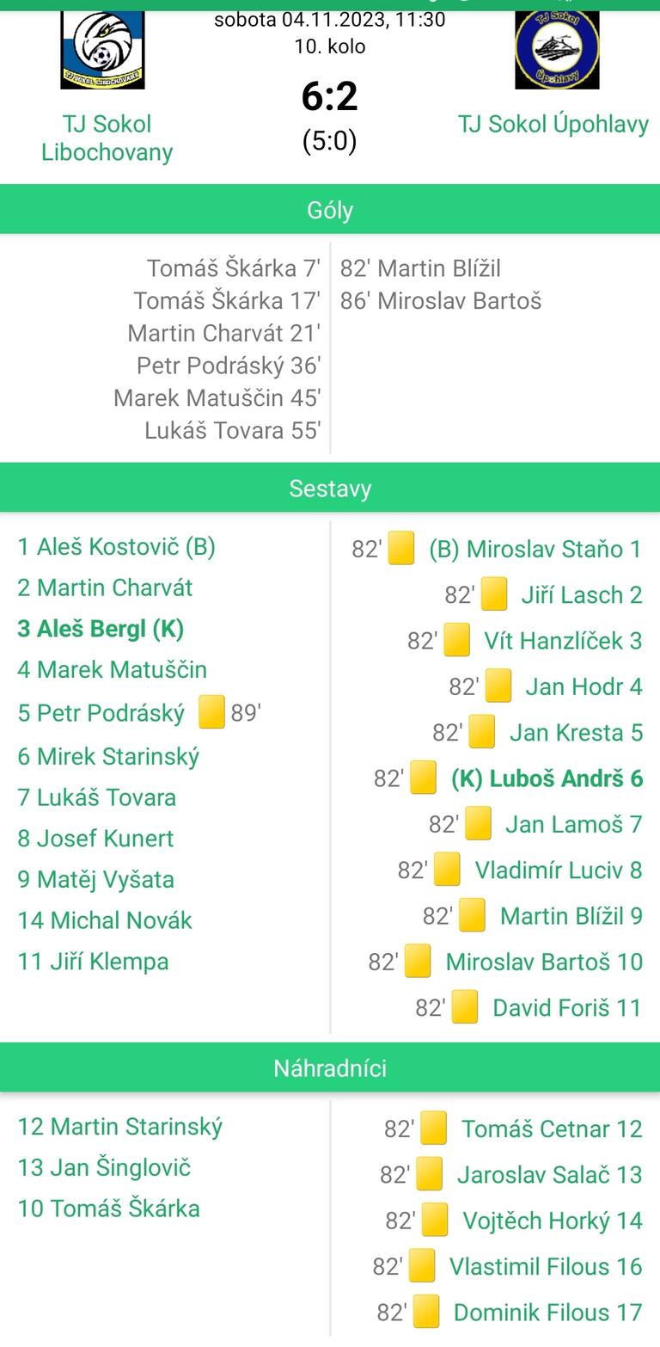Open Vlastimil Filous 16 player link
Viewport: 660px width, 1347px height.
545,1266
